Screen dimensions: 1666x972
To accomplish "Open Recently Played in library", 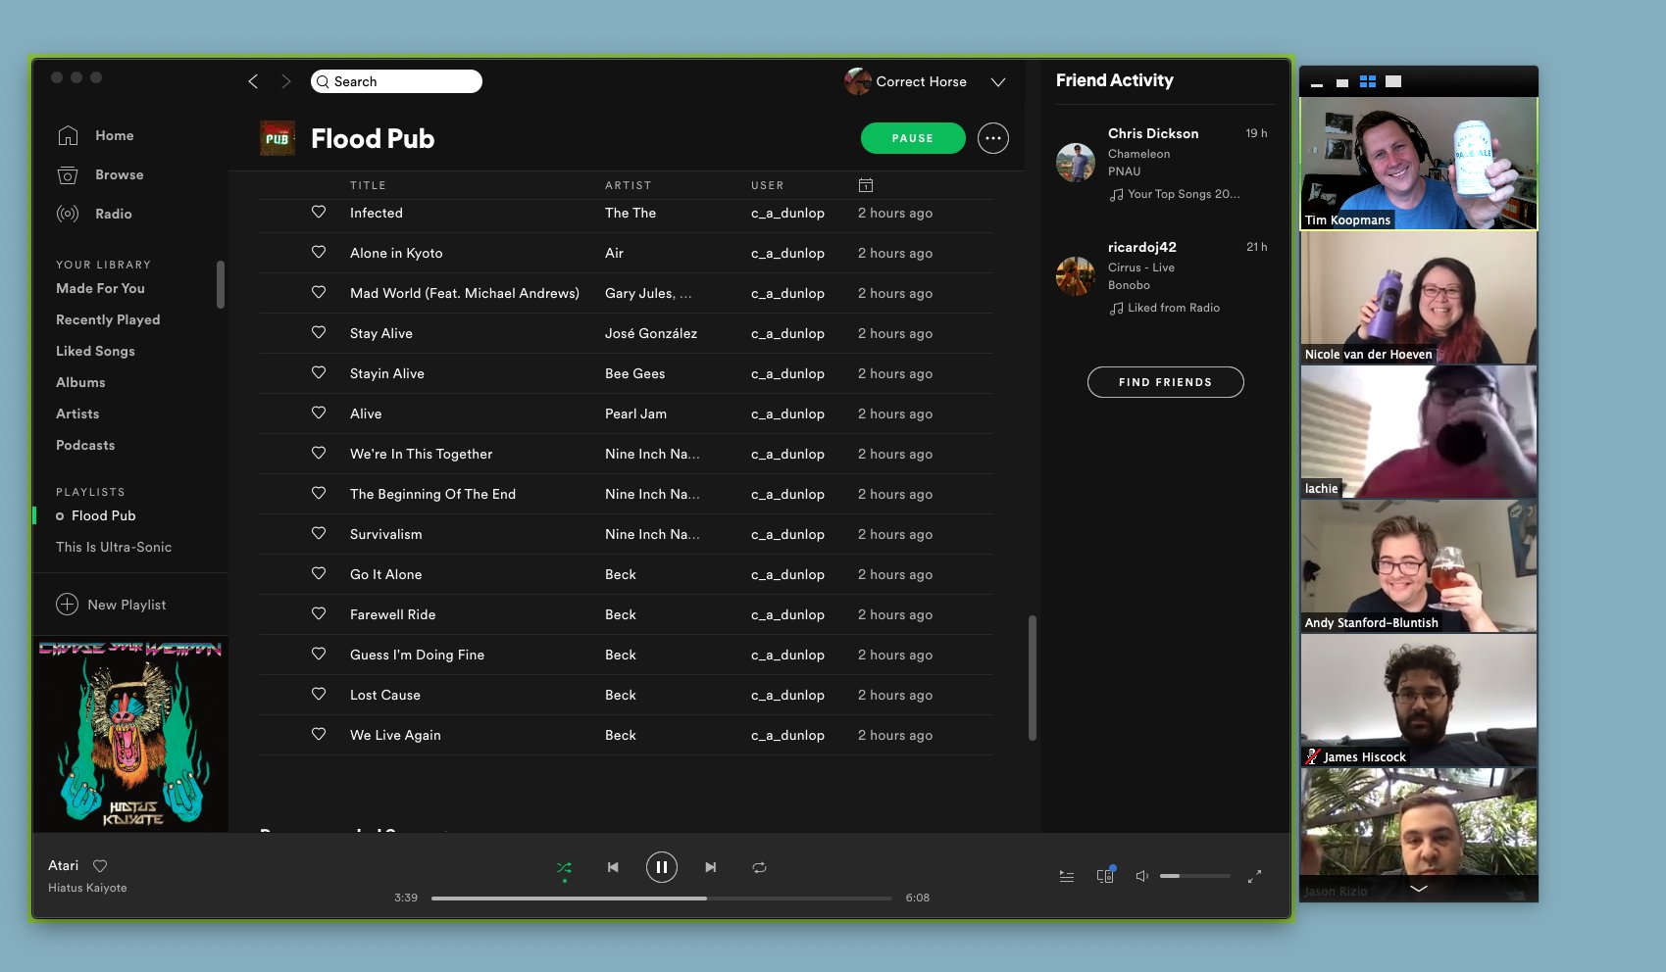I will point(108,319).
